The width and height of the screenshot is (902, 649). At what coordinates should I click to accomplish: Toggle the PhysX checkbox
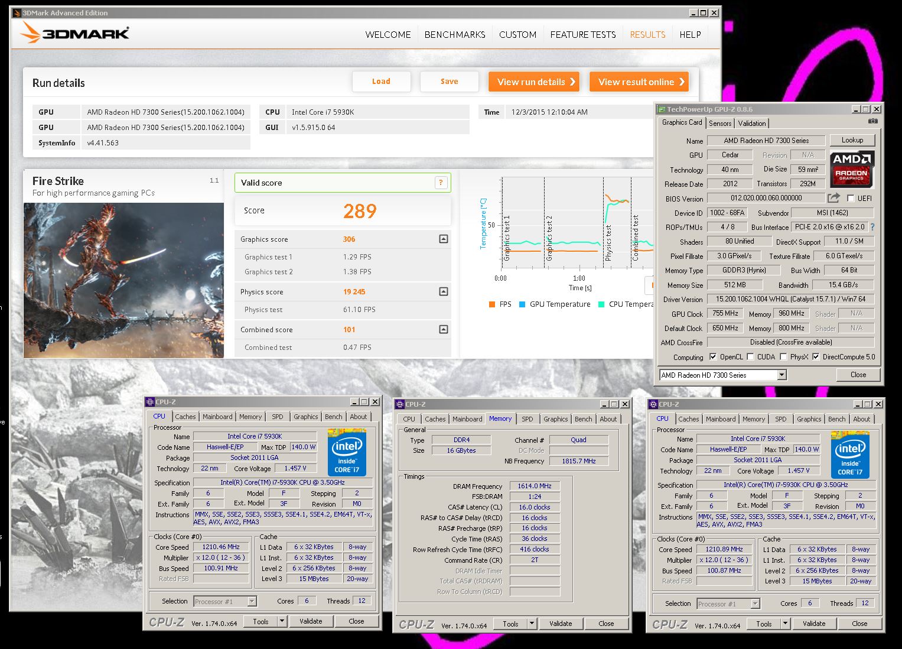pos(783,357)
